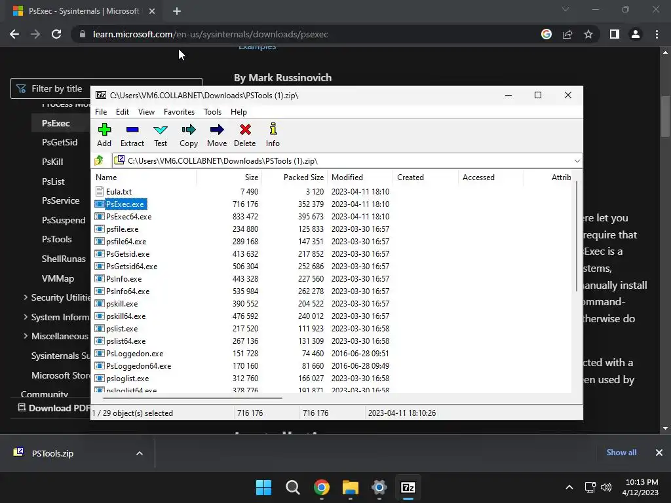Image resolution: width=671 pixels, height=503 pixels.
Task: Open the PSTools.zip download options chevron
Action: 140,453
